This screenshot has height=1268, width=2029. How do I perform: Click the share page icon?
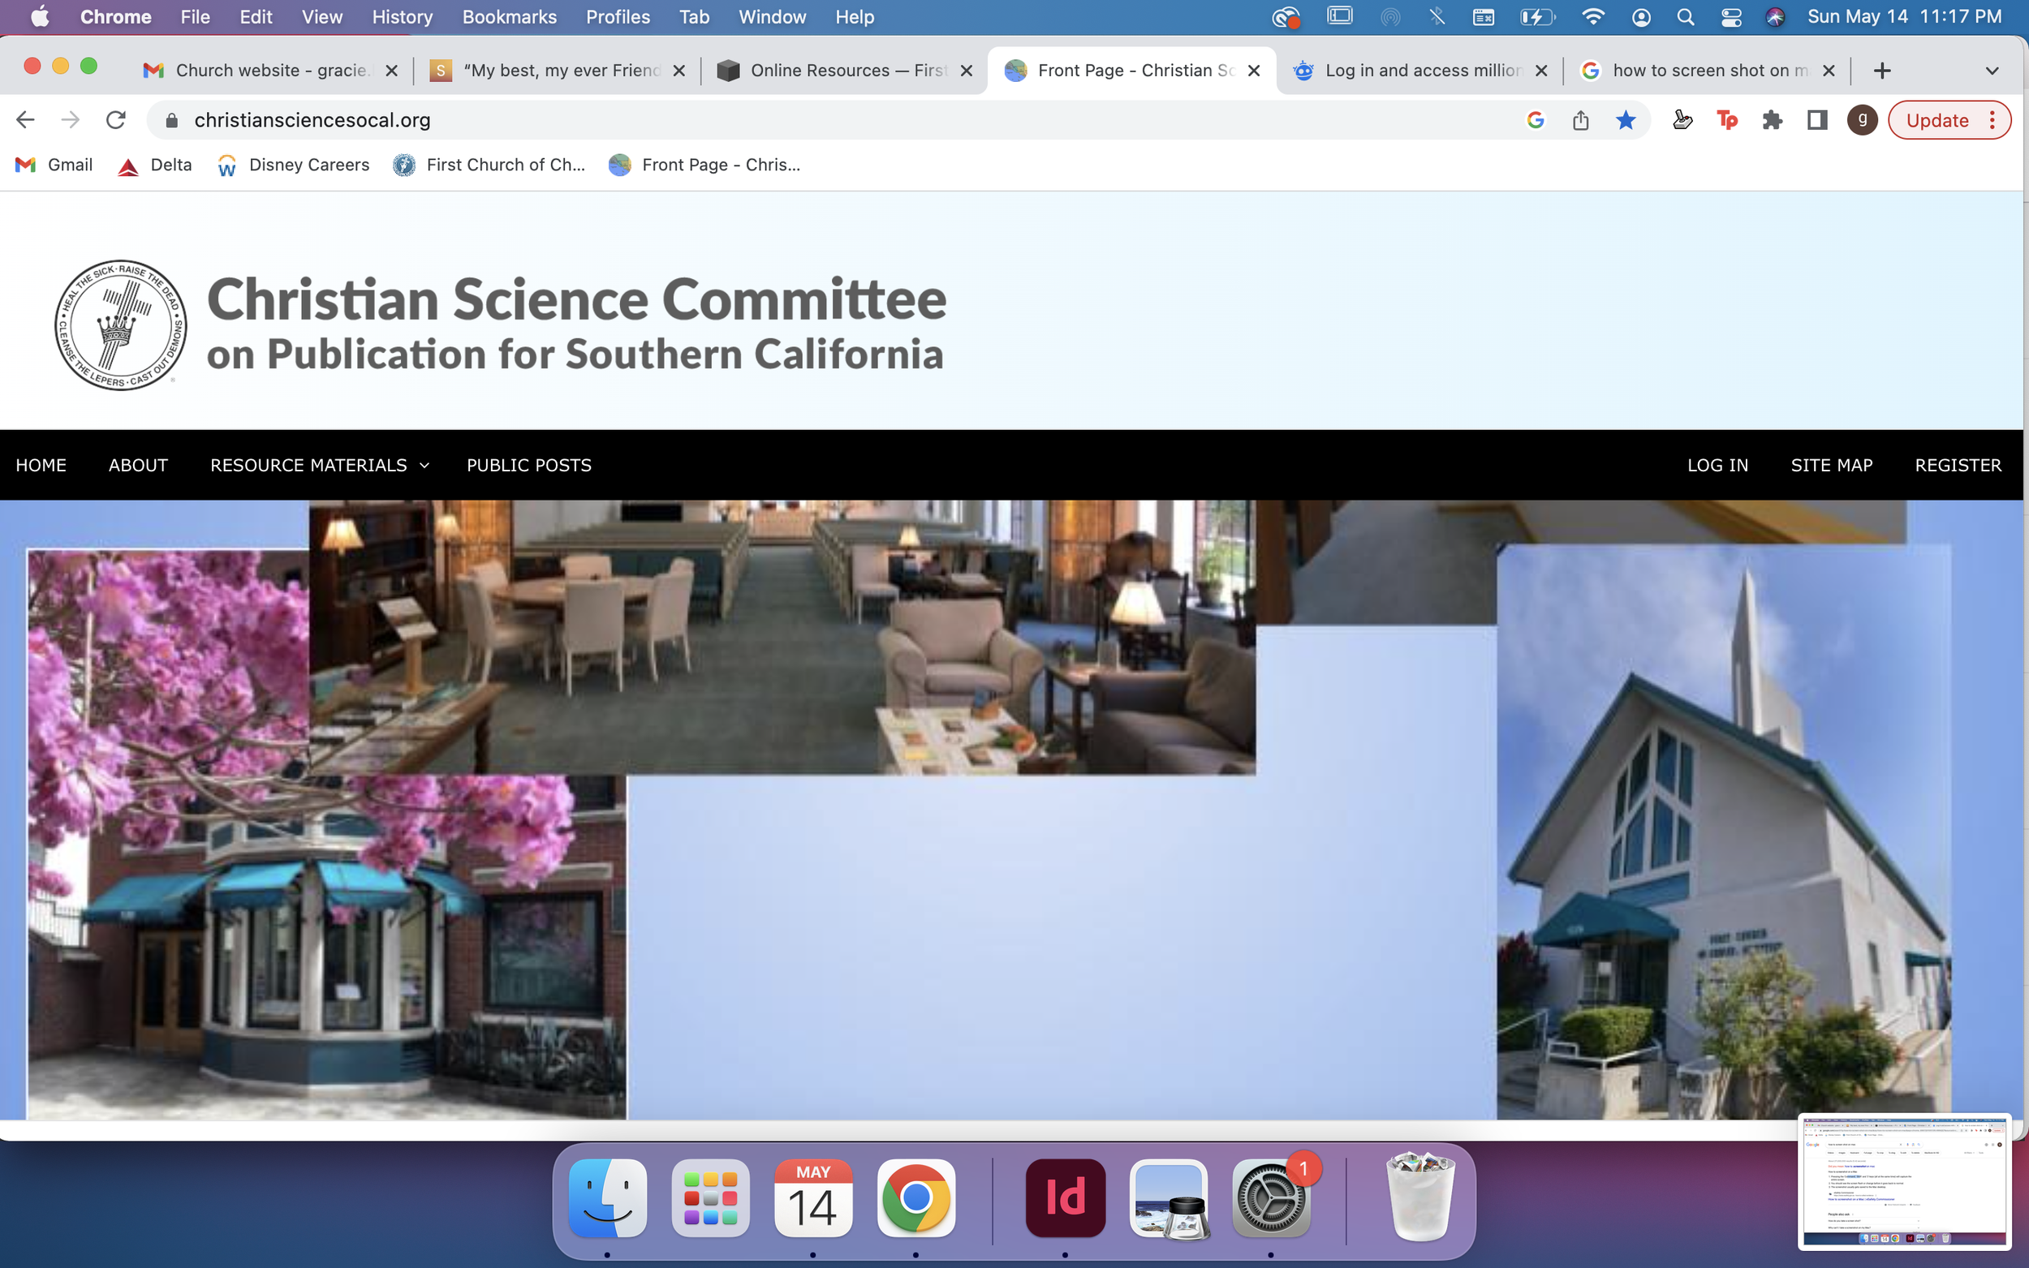[x=1580, y=120]
